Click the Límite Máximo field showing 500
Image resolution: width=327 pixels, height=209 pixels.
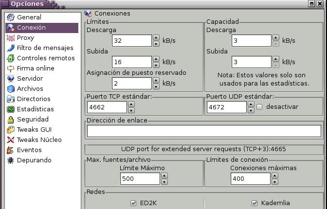pyautogui.click(x=140, y=178)
